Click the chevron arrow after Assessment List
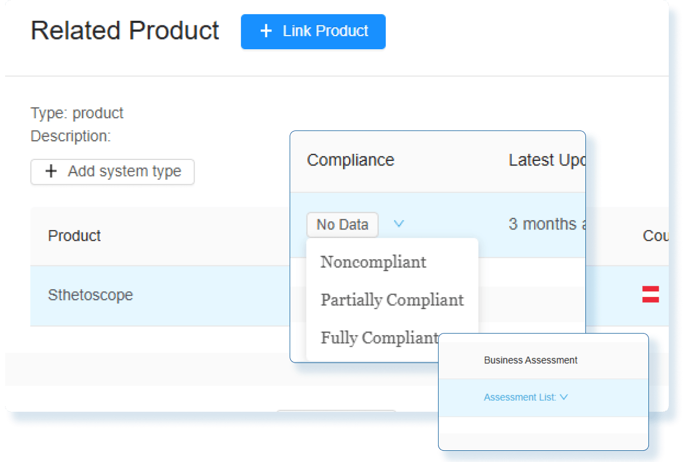The image size is (683, 462). [564, 398]
